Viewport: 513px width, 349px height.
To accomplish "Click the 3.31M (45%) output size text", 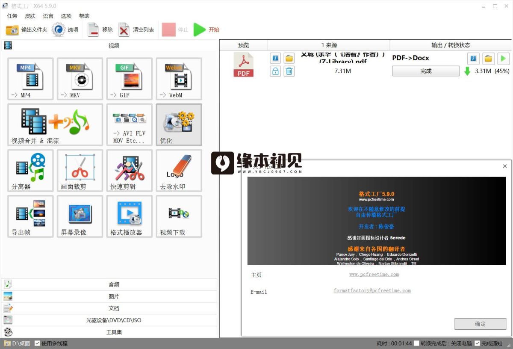I will tap(492, 71).
